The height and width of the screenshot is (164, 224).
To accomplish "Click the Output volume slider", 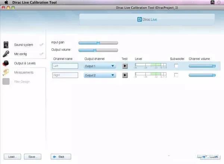I will point(98,50).
